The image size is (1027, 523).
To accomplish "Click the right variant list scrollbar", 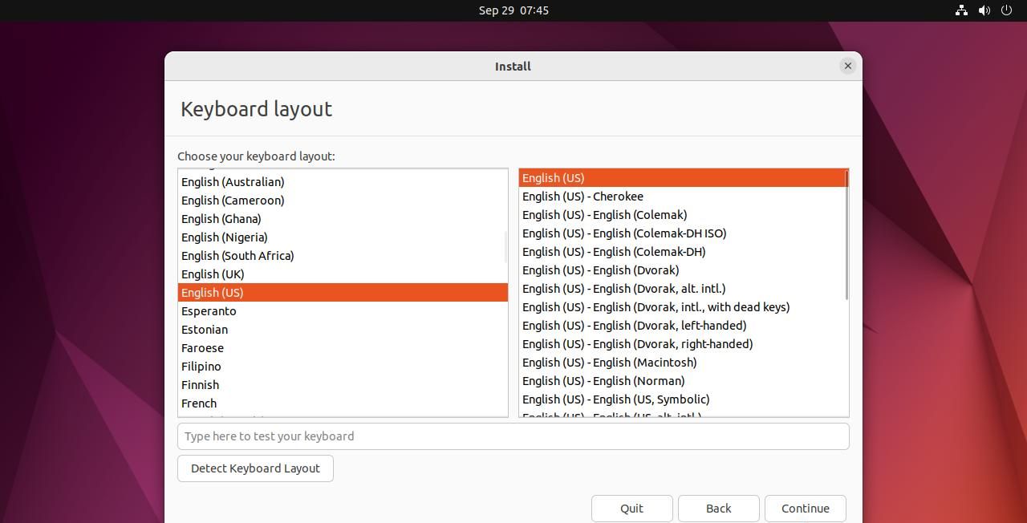I will coord(846,234).
